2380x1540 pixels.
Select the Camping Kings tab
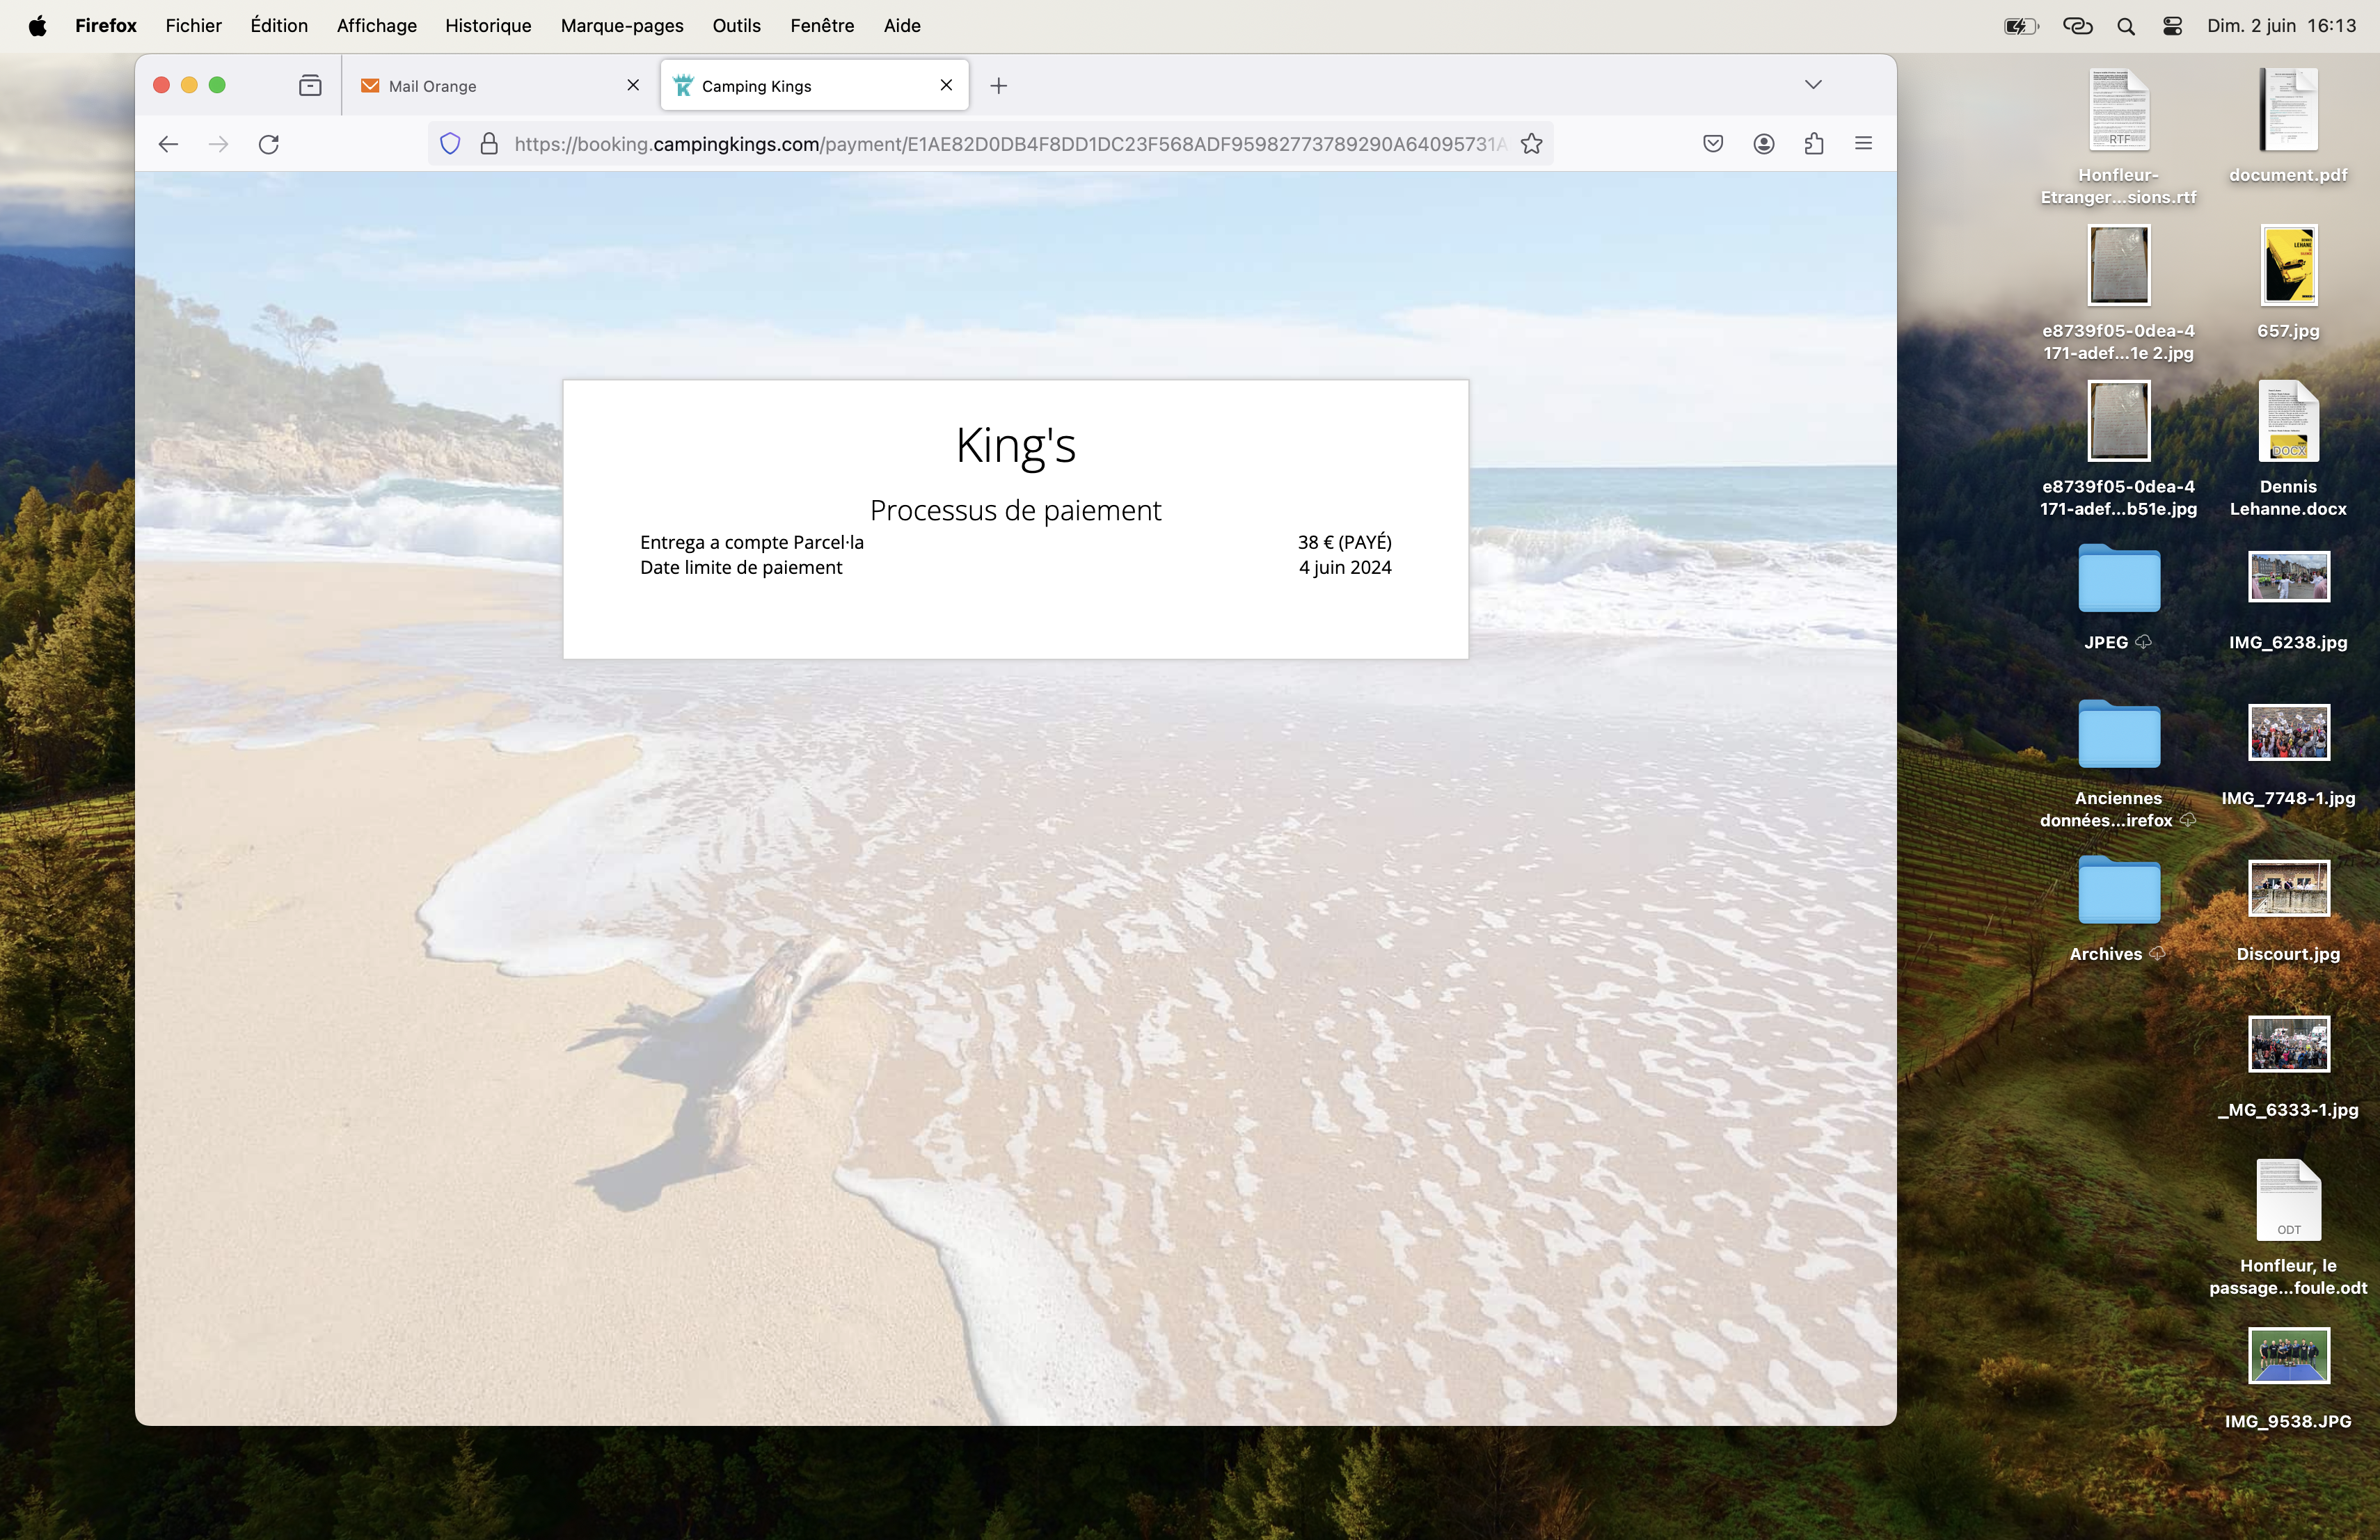814,86
